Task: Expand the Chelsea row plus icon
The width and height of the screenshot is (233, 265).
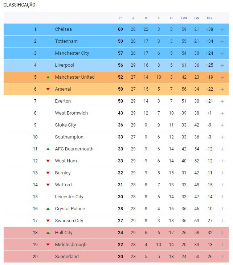Action: point(222,29)
